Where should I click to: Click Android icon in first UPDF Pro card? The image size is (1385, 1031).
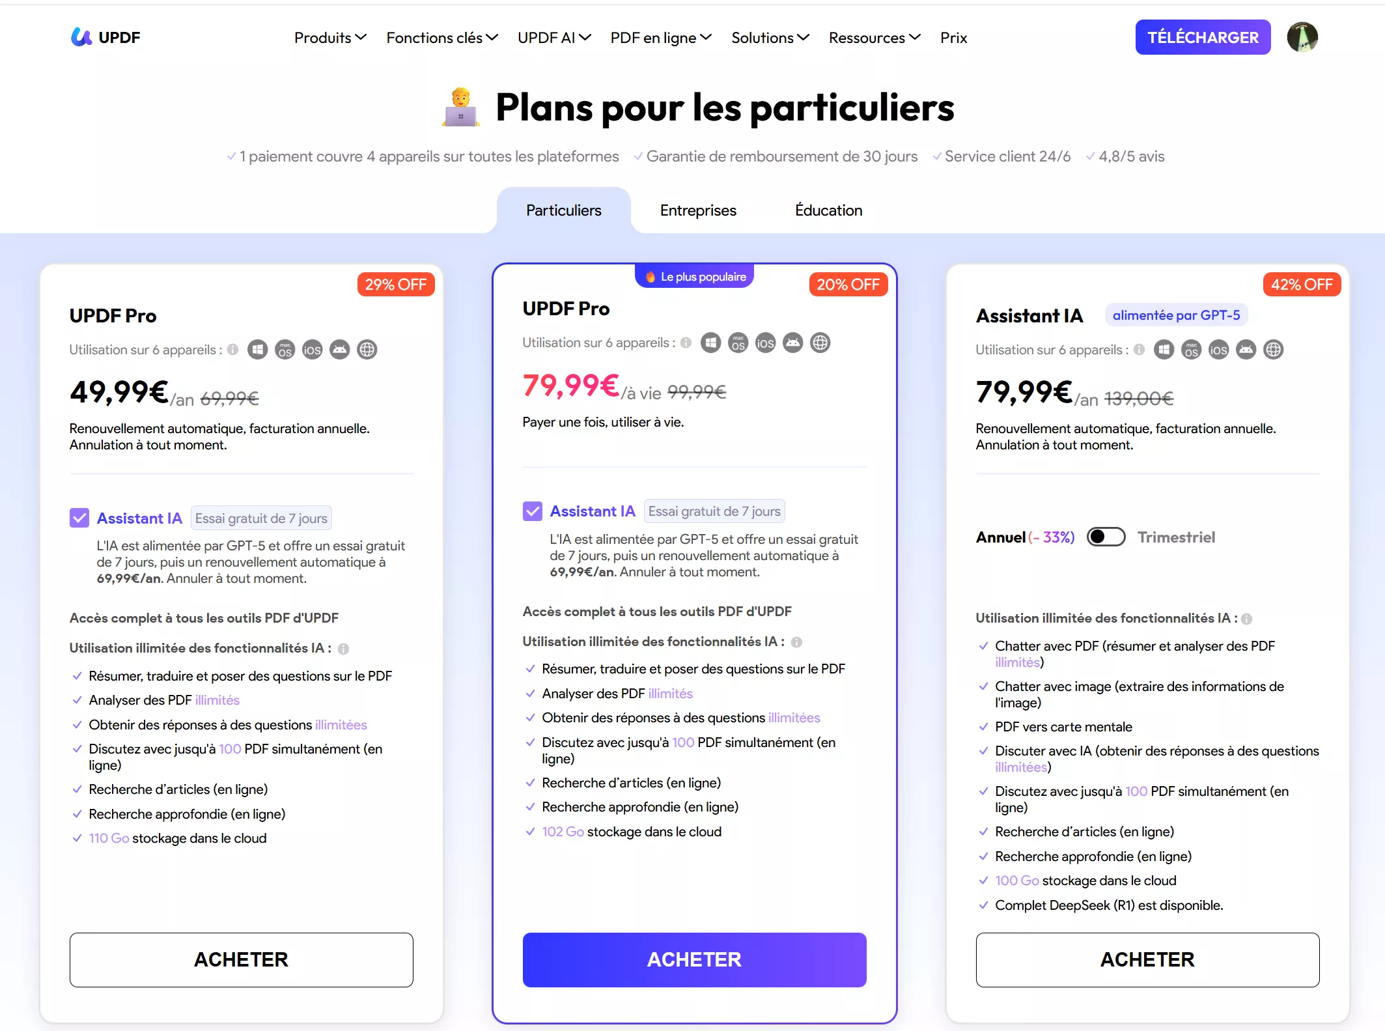tap(340, 350)
